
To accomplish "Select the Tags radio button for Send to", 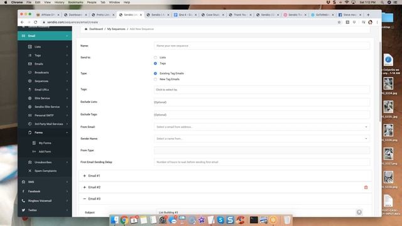I will point(155,63).
